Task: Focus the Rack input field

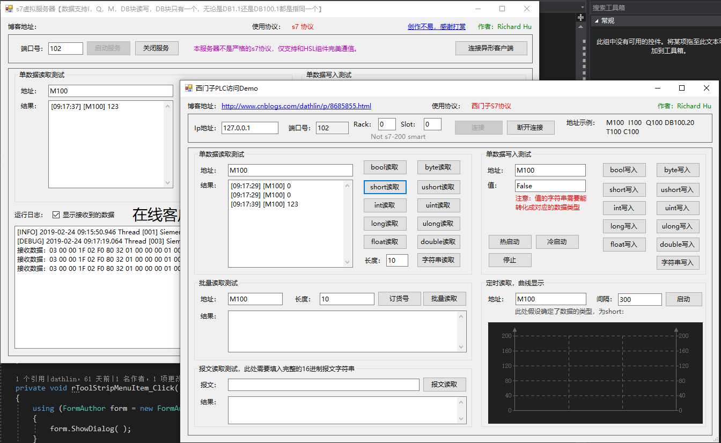Action: 387,124
